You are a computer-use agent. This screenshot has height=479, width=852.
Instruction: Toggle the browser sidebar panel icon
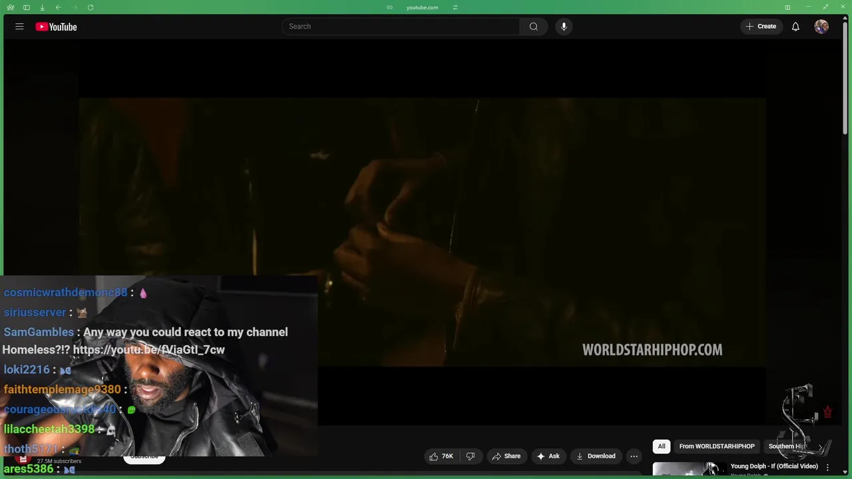pyautogui.click(x=26, y=7)
